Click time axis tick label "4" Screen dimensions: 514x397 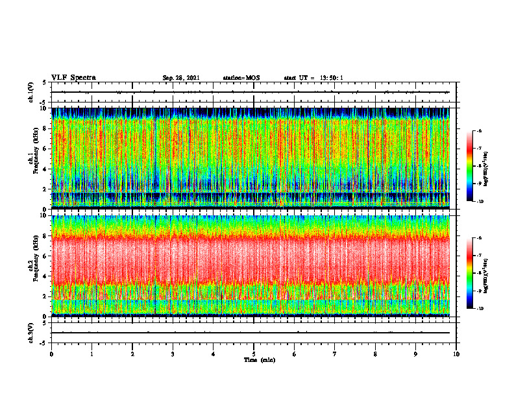click(x=214, y=354)
